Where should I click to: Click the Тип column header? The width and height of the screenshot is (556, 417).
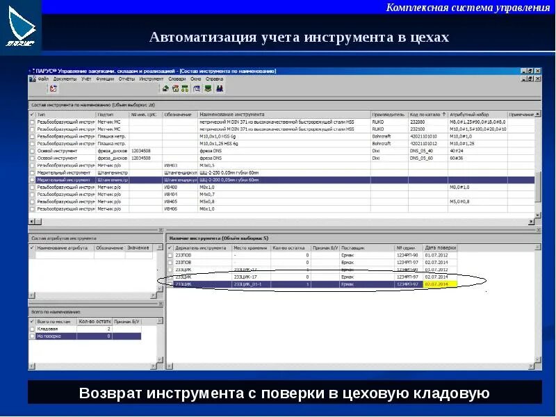(65, 115)
